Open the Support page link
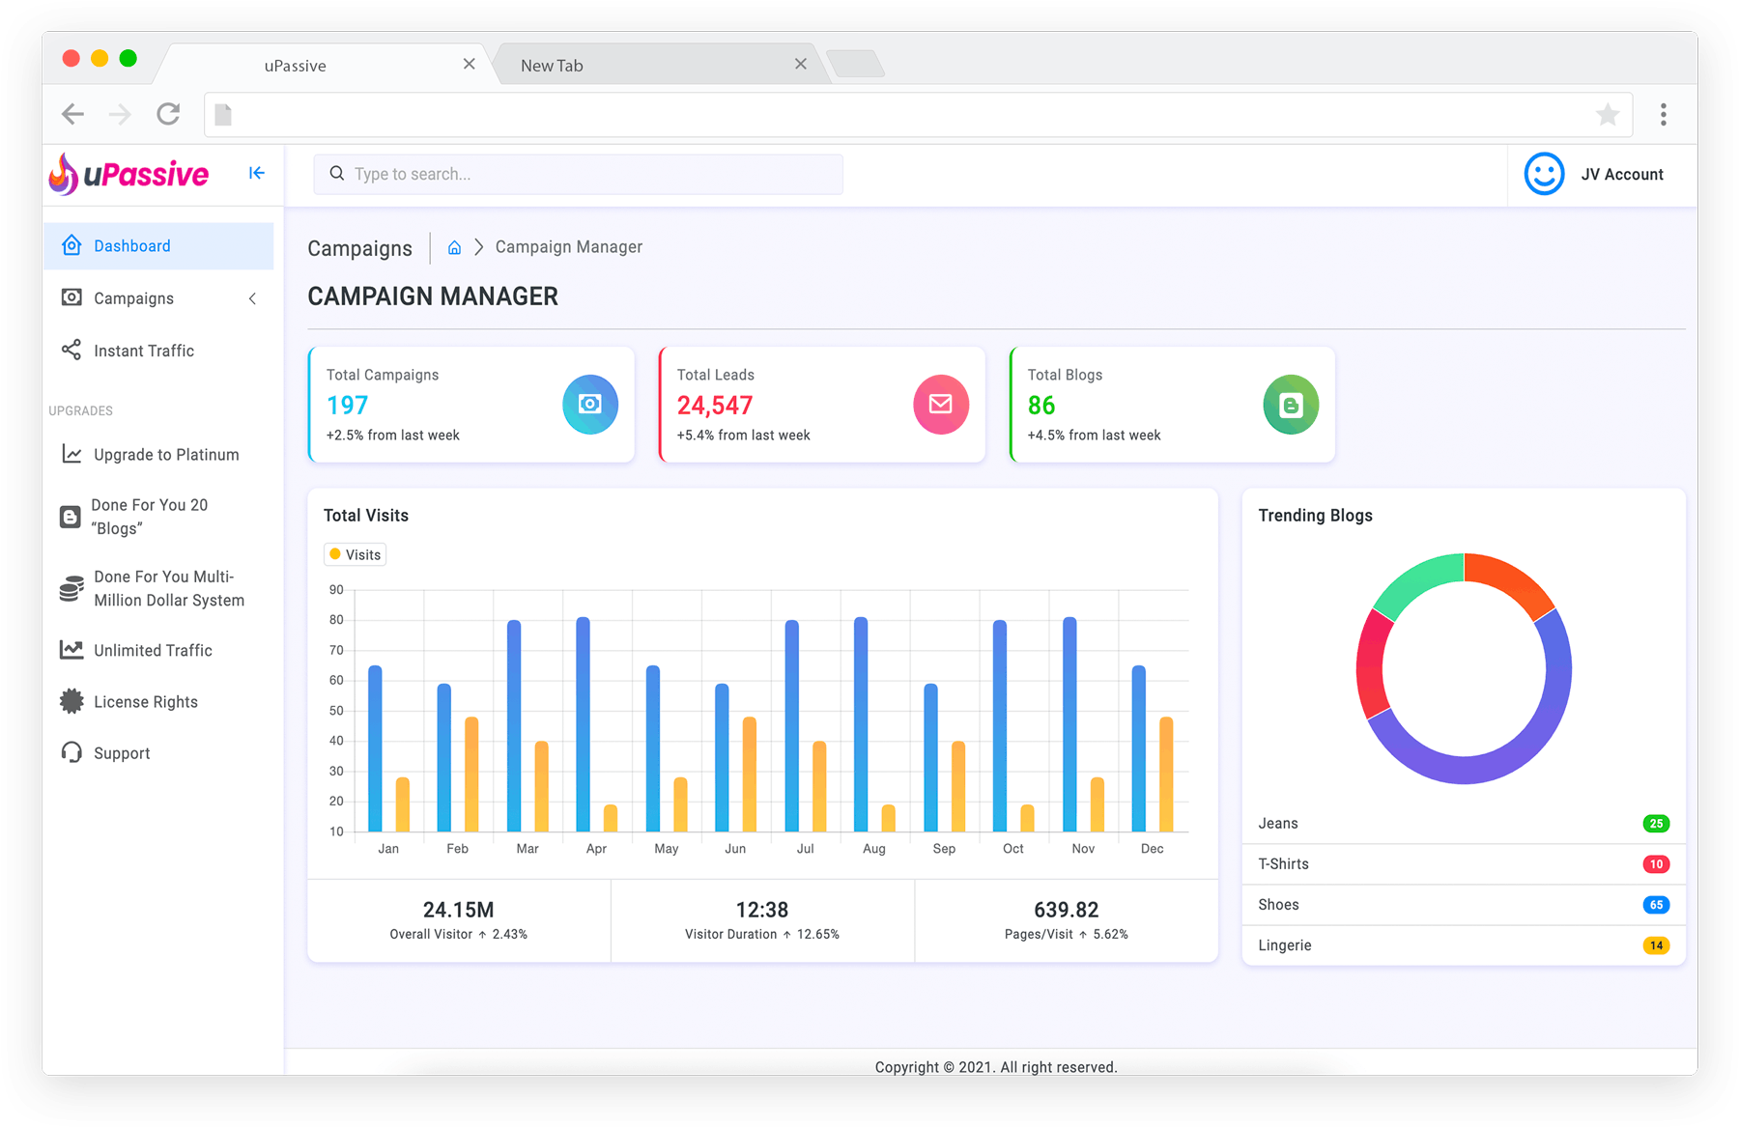Viewport: 1739px width, 1127px height. click(x=122, y=753)
